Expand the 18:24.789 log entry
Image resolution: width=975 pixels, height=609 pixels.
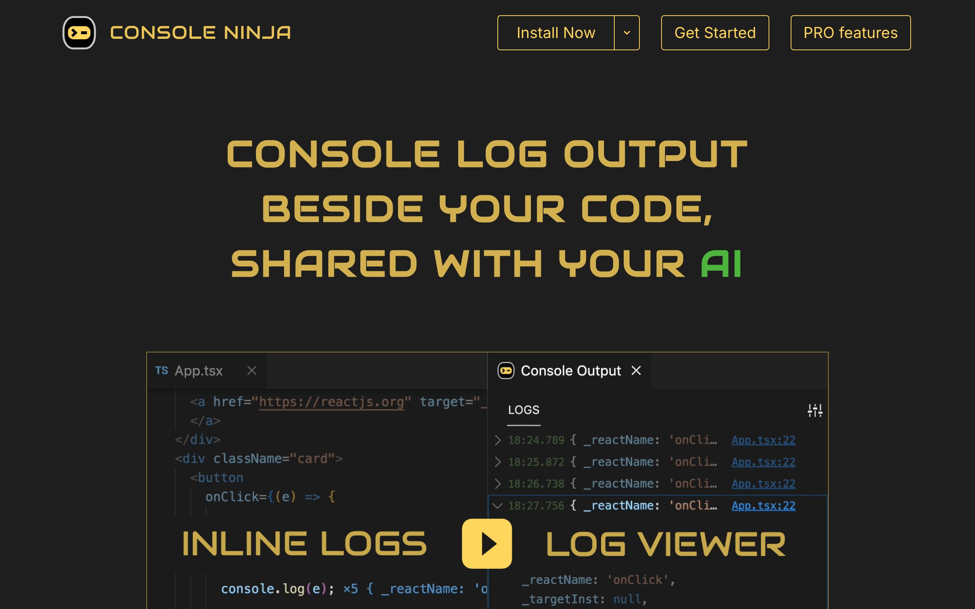[x=498, y=440]
